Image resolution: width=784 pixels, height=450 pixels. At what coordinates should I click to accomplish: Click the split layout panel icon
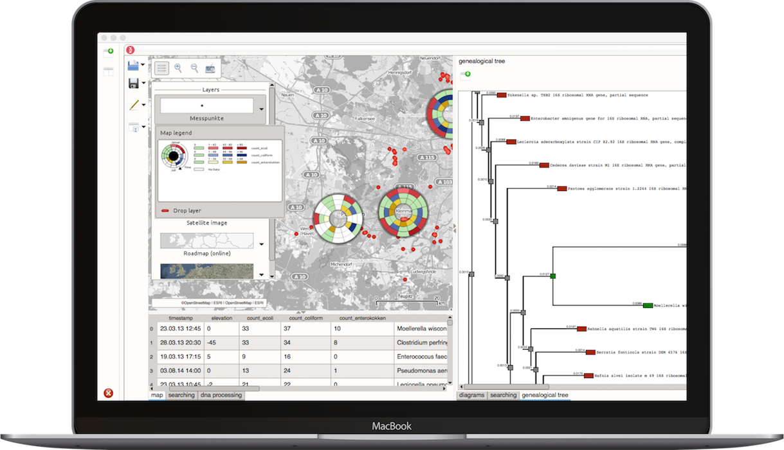coord(108,71)
